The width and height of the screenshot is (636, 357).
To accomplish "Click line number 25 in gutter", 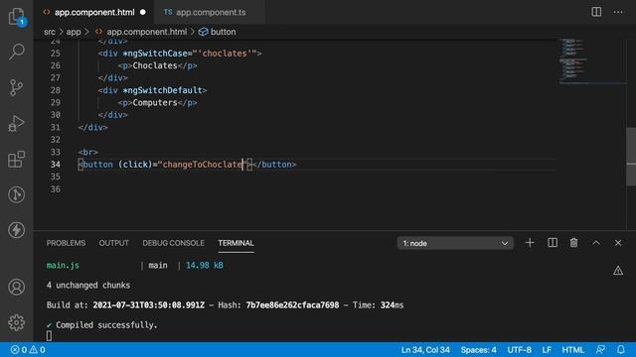I will [x=56, y=54].
